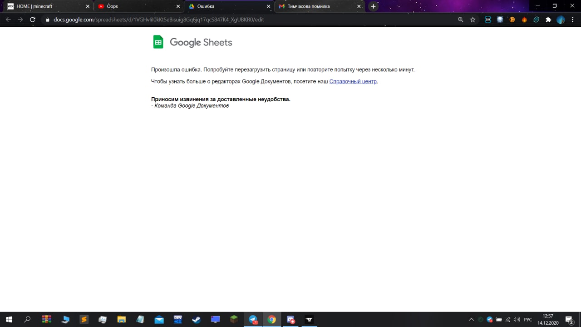Open the Справочный центр link

pyautogui.click(x=353, y=82)
